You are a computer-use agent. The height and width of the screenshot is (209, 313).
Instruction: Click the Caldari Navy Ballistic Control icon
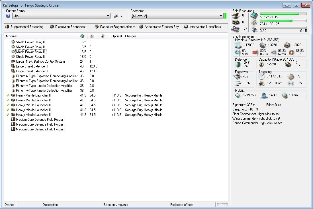[x=13, y=62]
